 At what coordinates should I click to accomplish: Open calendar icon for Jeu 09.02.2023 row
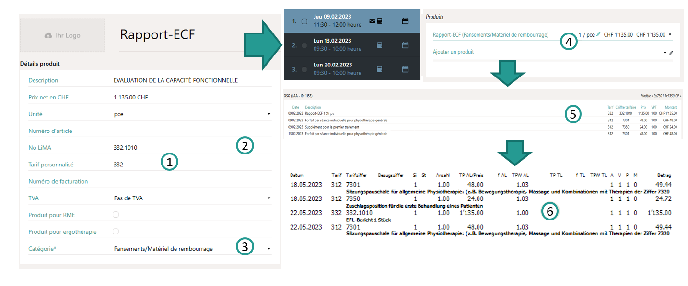click(x=405, y=21)
